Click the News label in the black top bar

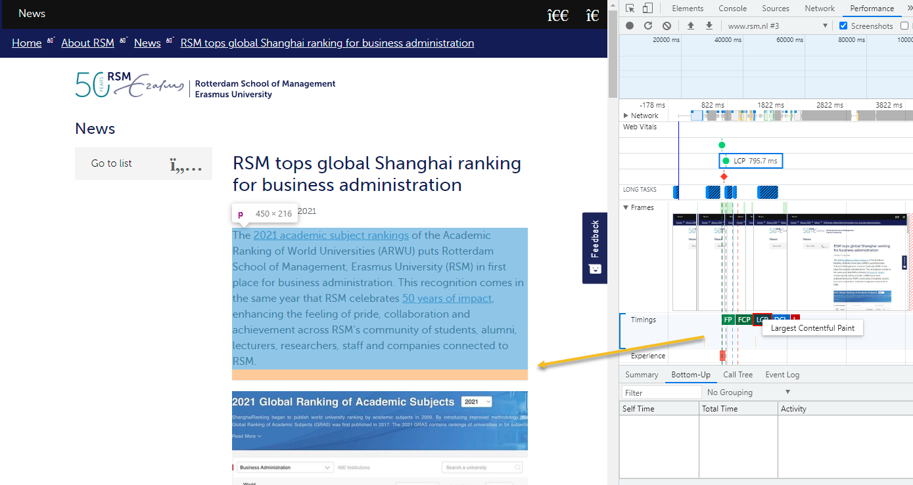coord(32,13)
